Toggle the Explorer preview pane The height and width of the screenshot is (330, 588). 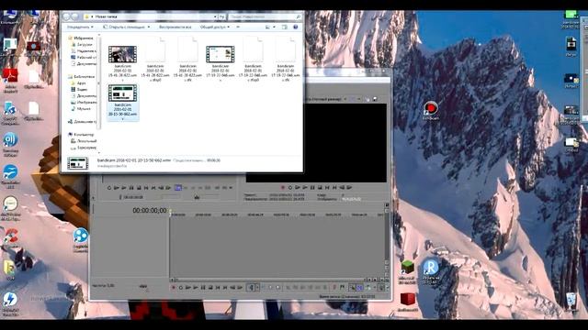pyautogui.click(x=285, y=27)
